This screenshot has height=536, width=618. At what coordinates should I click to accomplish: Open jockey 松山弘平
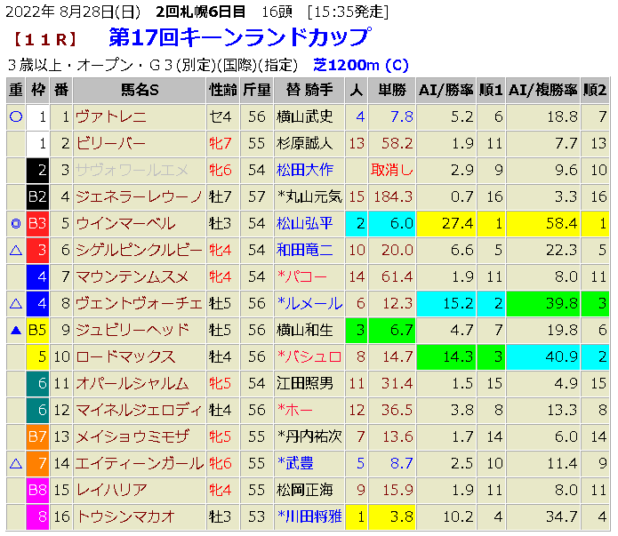click(x=305, y=223)
